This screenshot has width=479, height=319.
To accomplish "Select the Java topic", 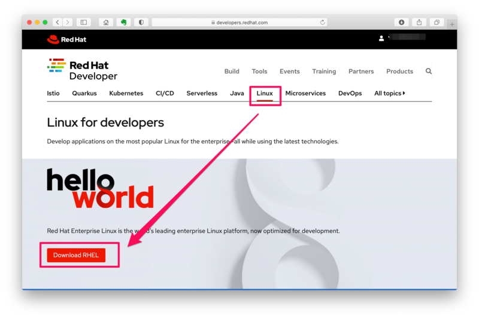I will tap(237, 93).
